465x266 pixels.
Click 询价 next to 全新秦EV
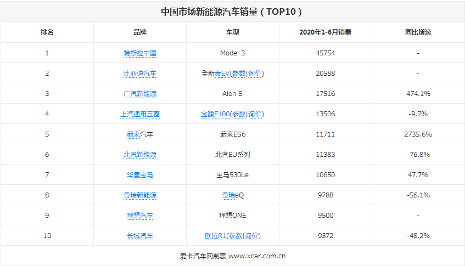(254, 73)
